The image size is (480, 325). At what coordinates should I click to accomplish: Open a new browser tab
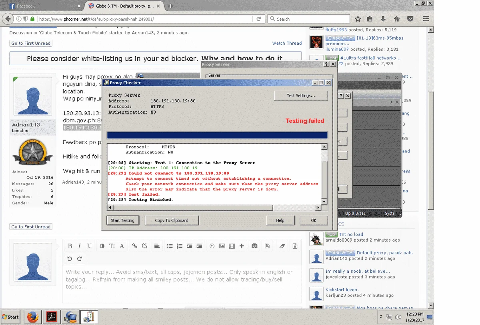click(x=171, y=6)
